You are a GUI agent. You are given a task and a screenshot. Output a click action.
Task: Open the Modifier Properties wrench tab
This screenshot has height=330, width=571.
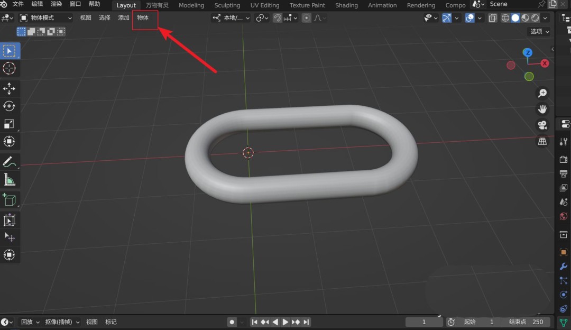pos(563,267)
